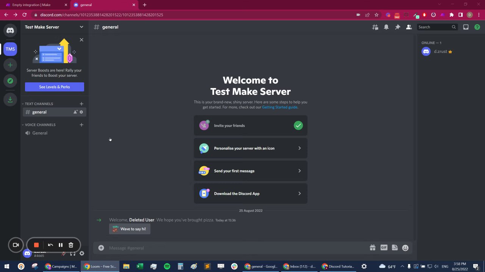Delete Loom recording trash icon
This screenshot has height=272, width=485.
(x=71, y=245)
